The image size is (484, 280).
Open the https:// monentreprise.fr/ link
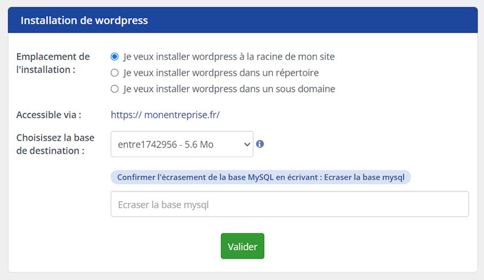[165, 115]
